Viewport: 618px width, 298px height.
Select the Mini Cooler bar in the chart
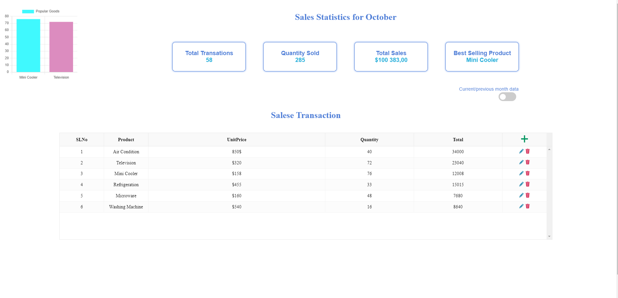coord(28,46)
